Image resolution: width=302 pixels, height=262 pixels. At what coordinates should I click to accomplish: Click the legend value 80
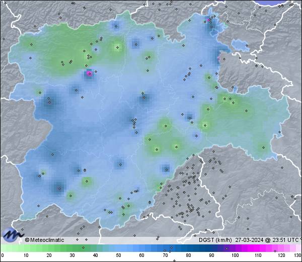coord(188,255)
